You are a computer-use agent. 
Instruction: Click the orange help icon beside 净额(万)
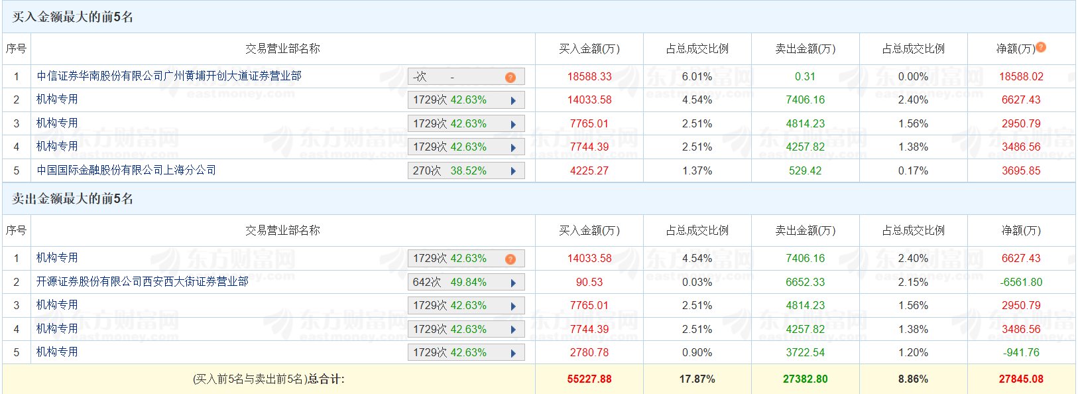[1041, 47]
